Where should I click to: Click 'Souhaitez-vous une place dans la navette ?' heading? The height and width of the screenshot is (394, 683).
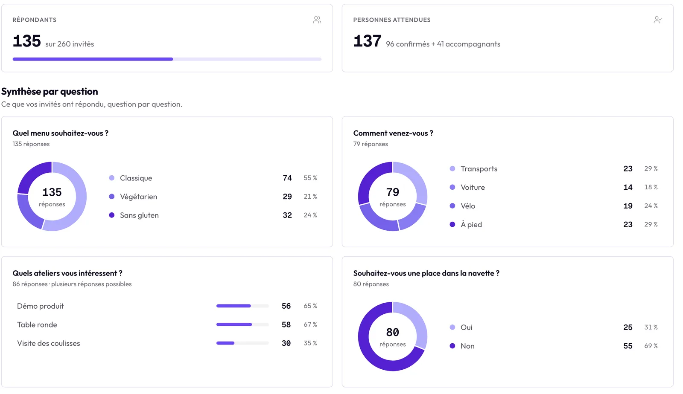coord(426,273)
